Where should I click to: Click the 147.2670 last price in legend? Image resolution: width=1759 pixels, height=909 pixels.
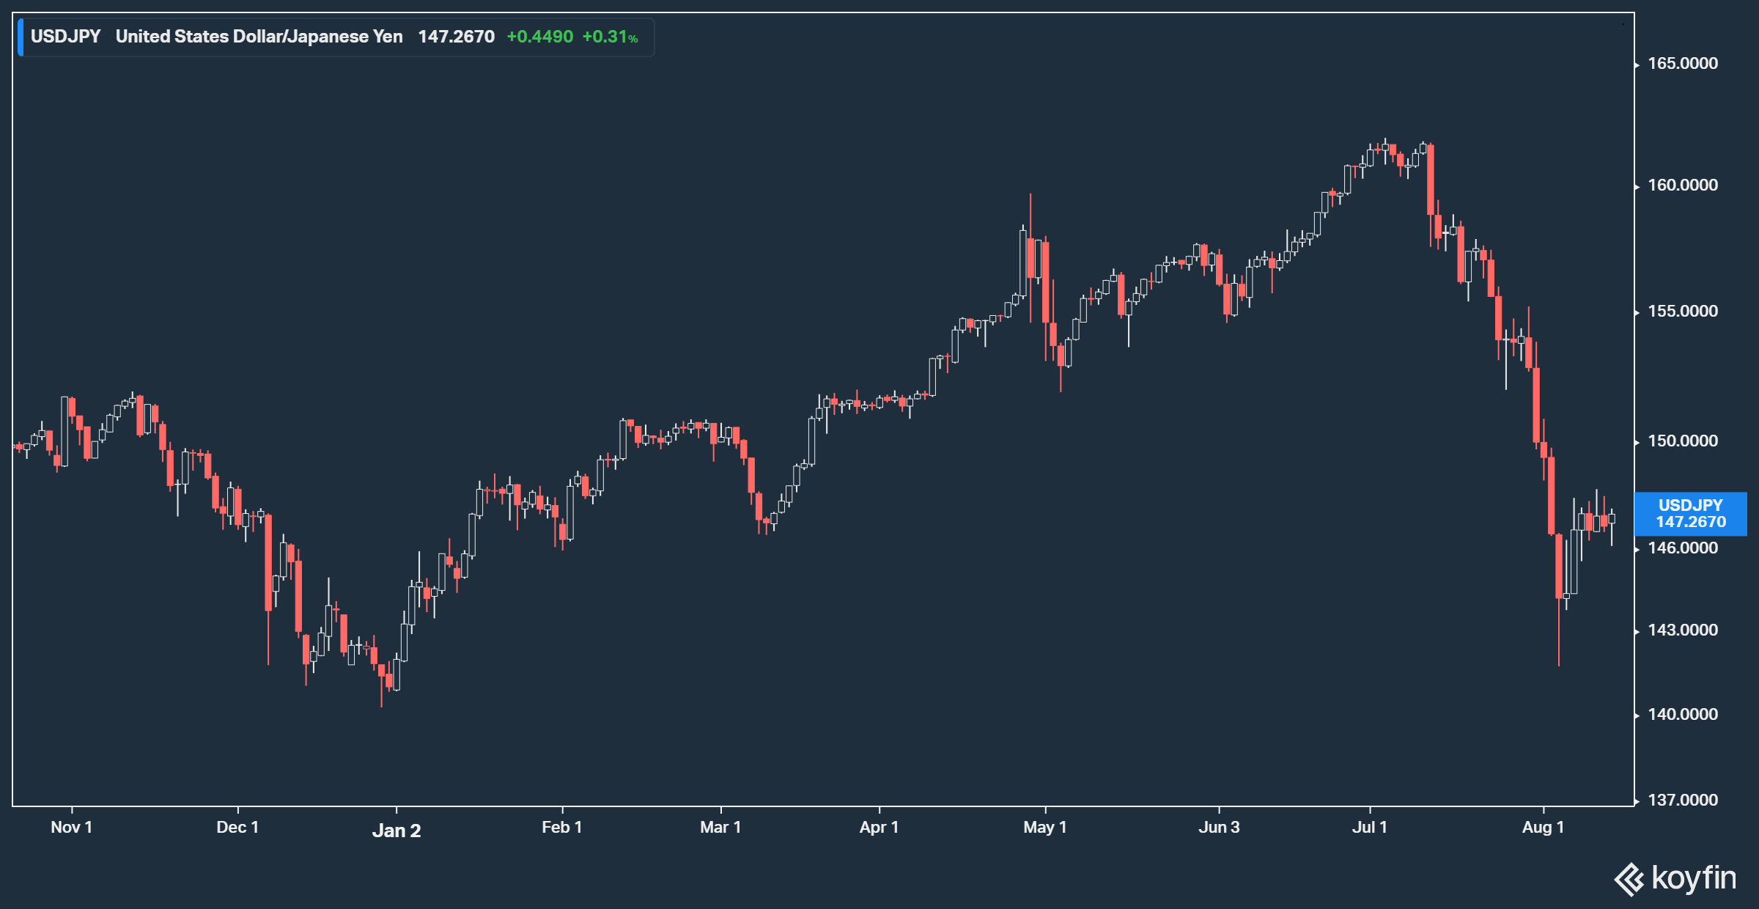[456, 37]
